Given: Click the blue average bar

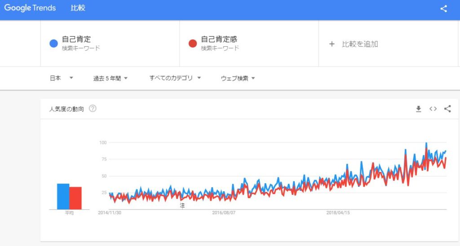Looking at the screenshot, I should click(x=63, y=197).
